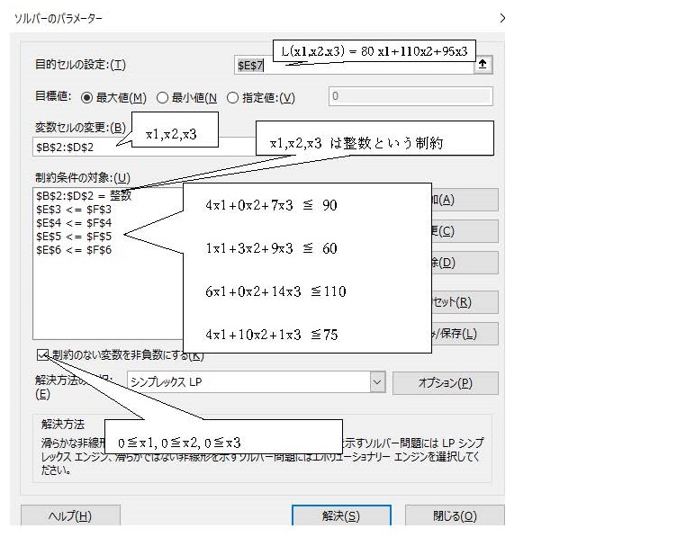Select constraint $E$6 <= $F$6 in list
This screenshot has width=695, height=555.
pyautogui.click(x=74, y=249)
